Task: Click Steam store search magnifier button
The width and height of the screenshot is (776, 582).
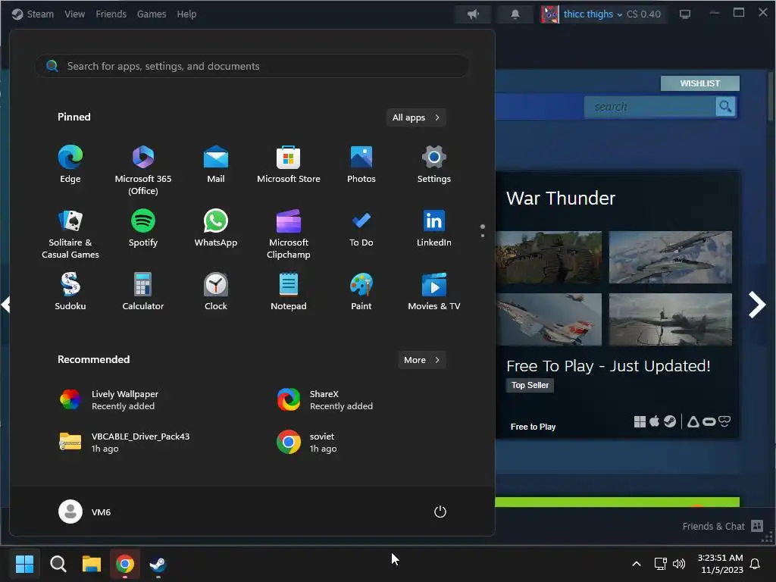Action: pyautogui.click(x=725, y=106)
